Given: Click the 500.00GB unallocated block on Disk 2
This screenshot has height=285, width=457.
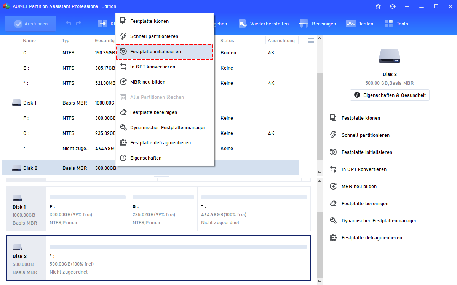Looking at the screenshot, I should (x=178, y=258).
